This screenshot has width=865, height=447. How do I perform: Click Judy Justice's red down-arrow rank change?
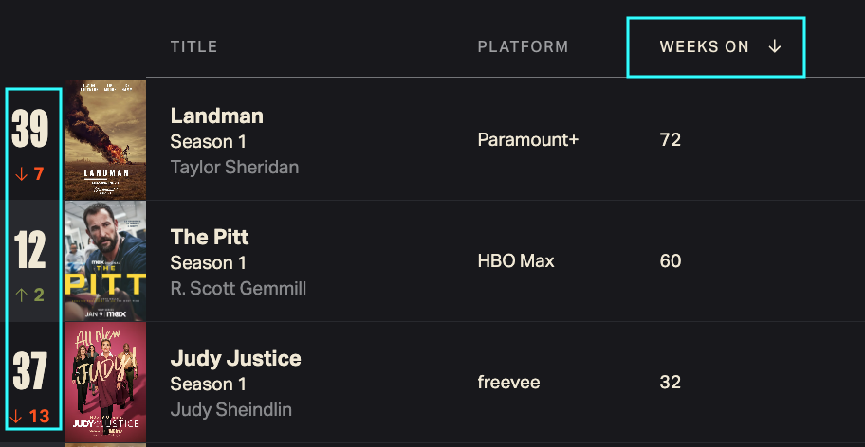pyautogui.click(x=30, y=416)
